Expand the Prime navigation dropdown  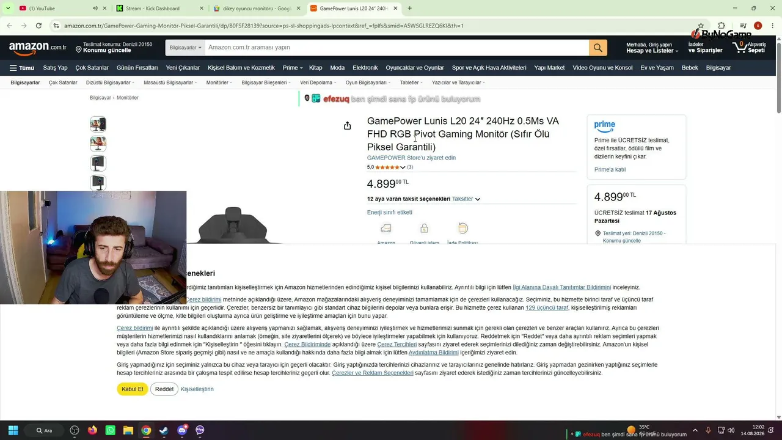click(x=293, y=68)
